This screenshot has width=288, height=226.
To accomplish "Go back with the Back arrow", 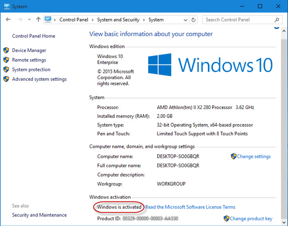I will pos(8,19).
